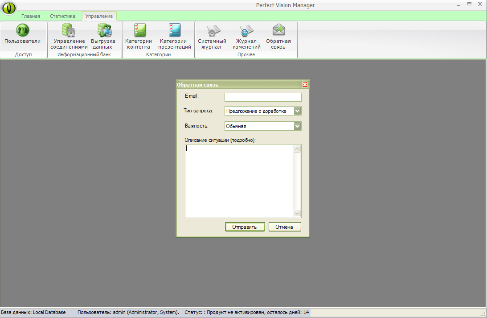
Task: Click the description scrollbar down arrow
Action: point(297,214)
